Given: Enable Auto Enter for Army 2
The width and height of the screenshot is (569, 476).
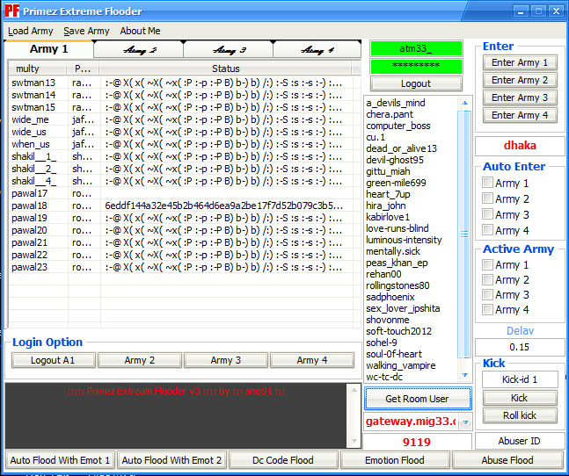Looking at the screenshot, I should pyautogui.click(x=487, y=198).
